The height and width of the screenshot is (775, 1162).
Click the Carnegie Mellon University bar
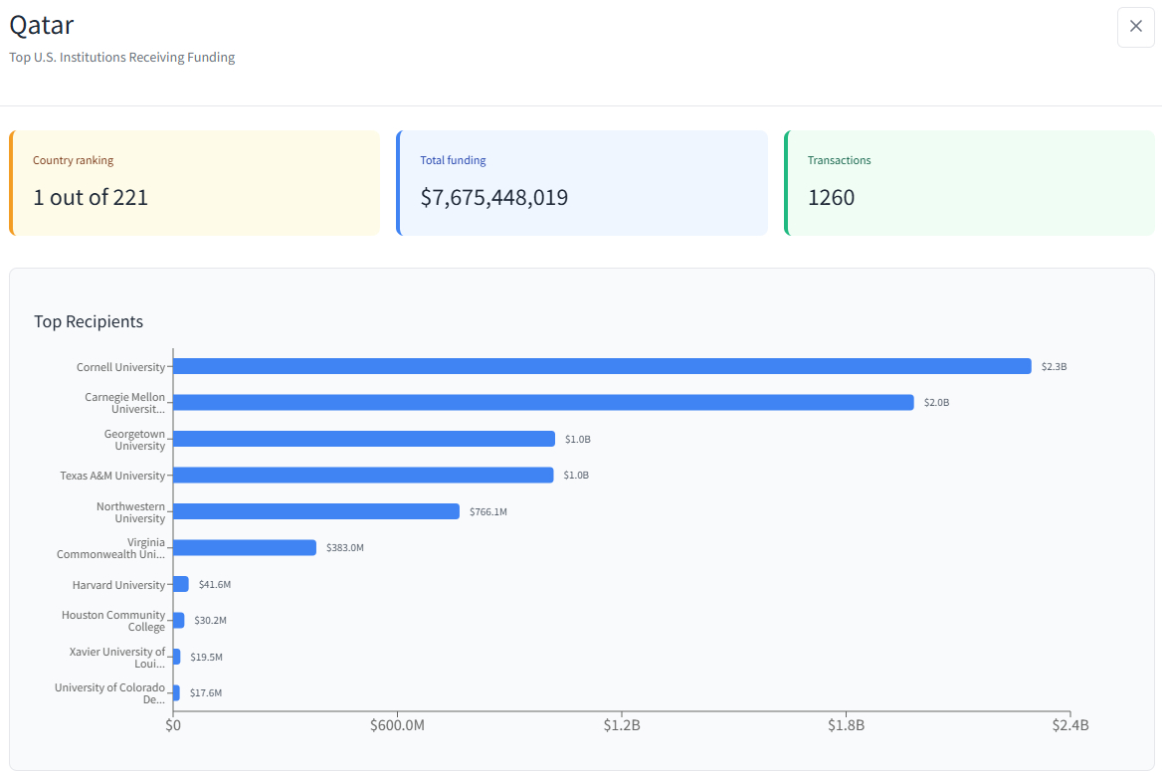(x=542, y=403)
